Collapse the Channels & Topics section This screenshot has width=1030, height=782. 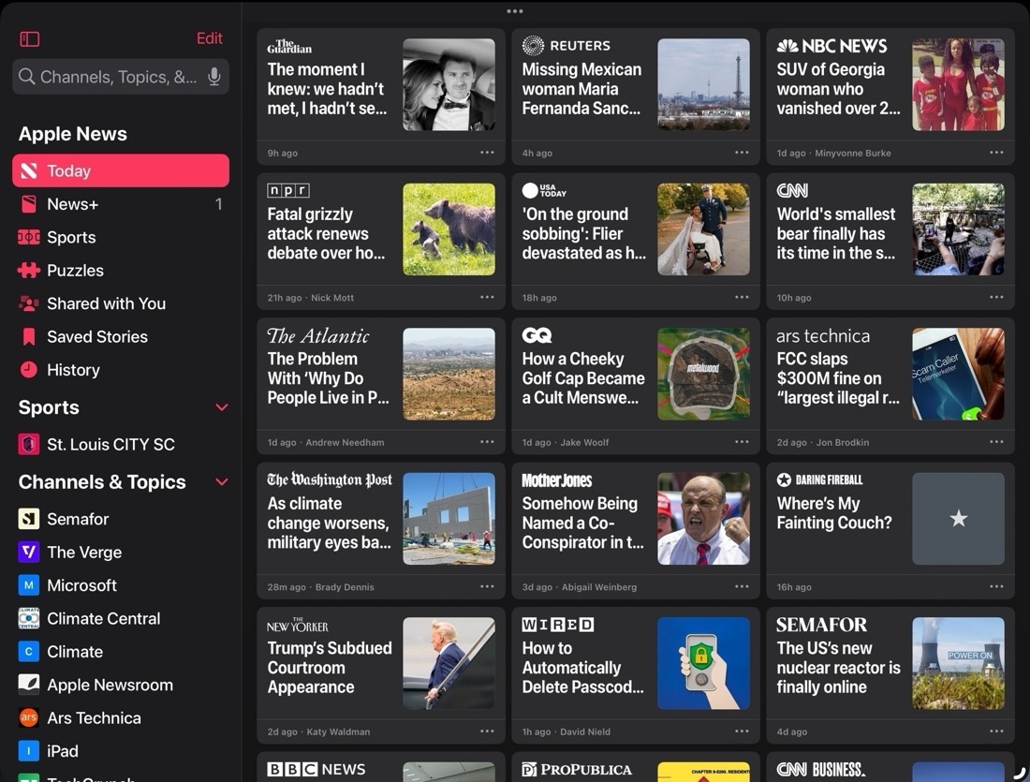point(222,481)
